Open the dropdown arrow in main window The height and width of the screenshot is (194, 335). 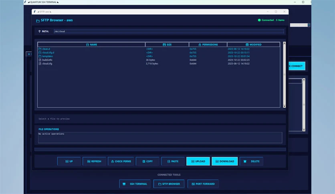(309, 25)
